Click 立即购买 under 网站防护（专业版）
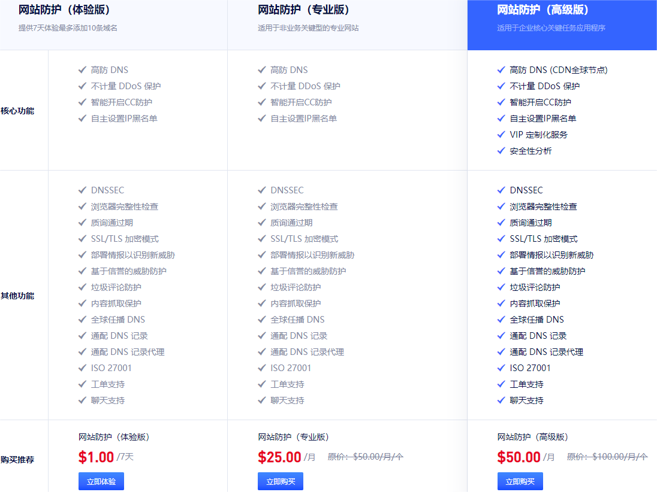657x492 pixels. click(281, 481)
